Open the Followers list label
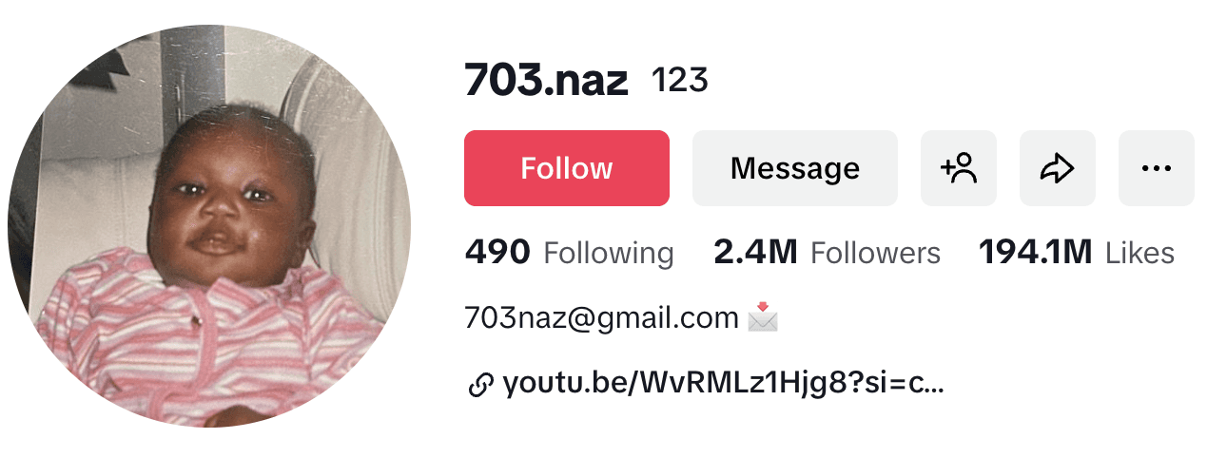The height and width of the screenshot is (458, 1227). point(875,254)
